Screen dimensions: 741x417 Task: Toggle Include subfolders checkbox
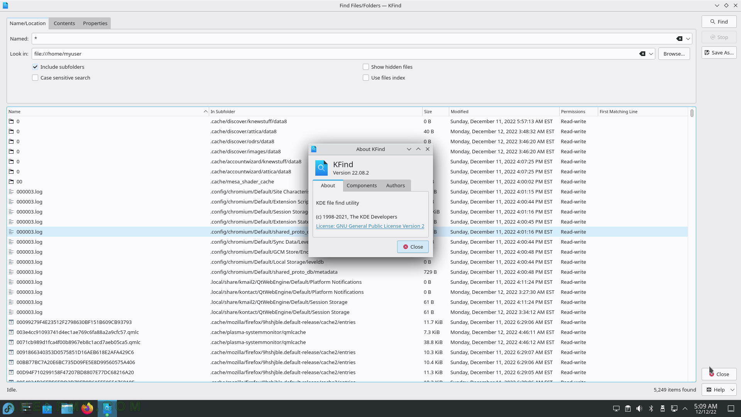(35, 67)
